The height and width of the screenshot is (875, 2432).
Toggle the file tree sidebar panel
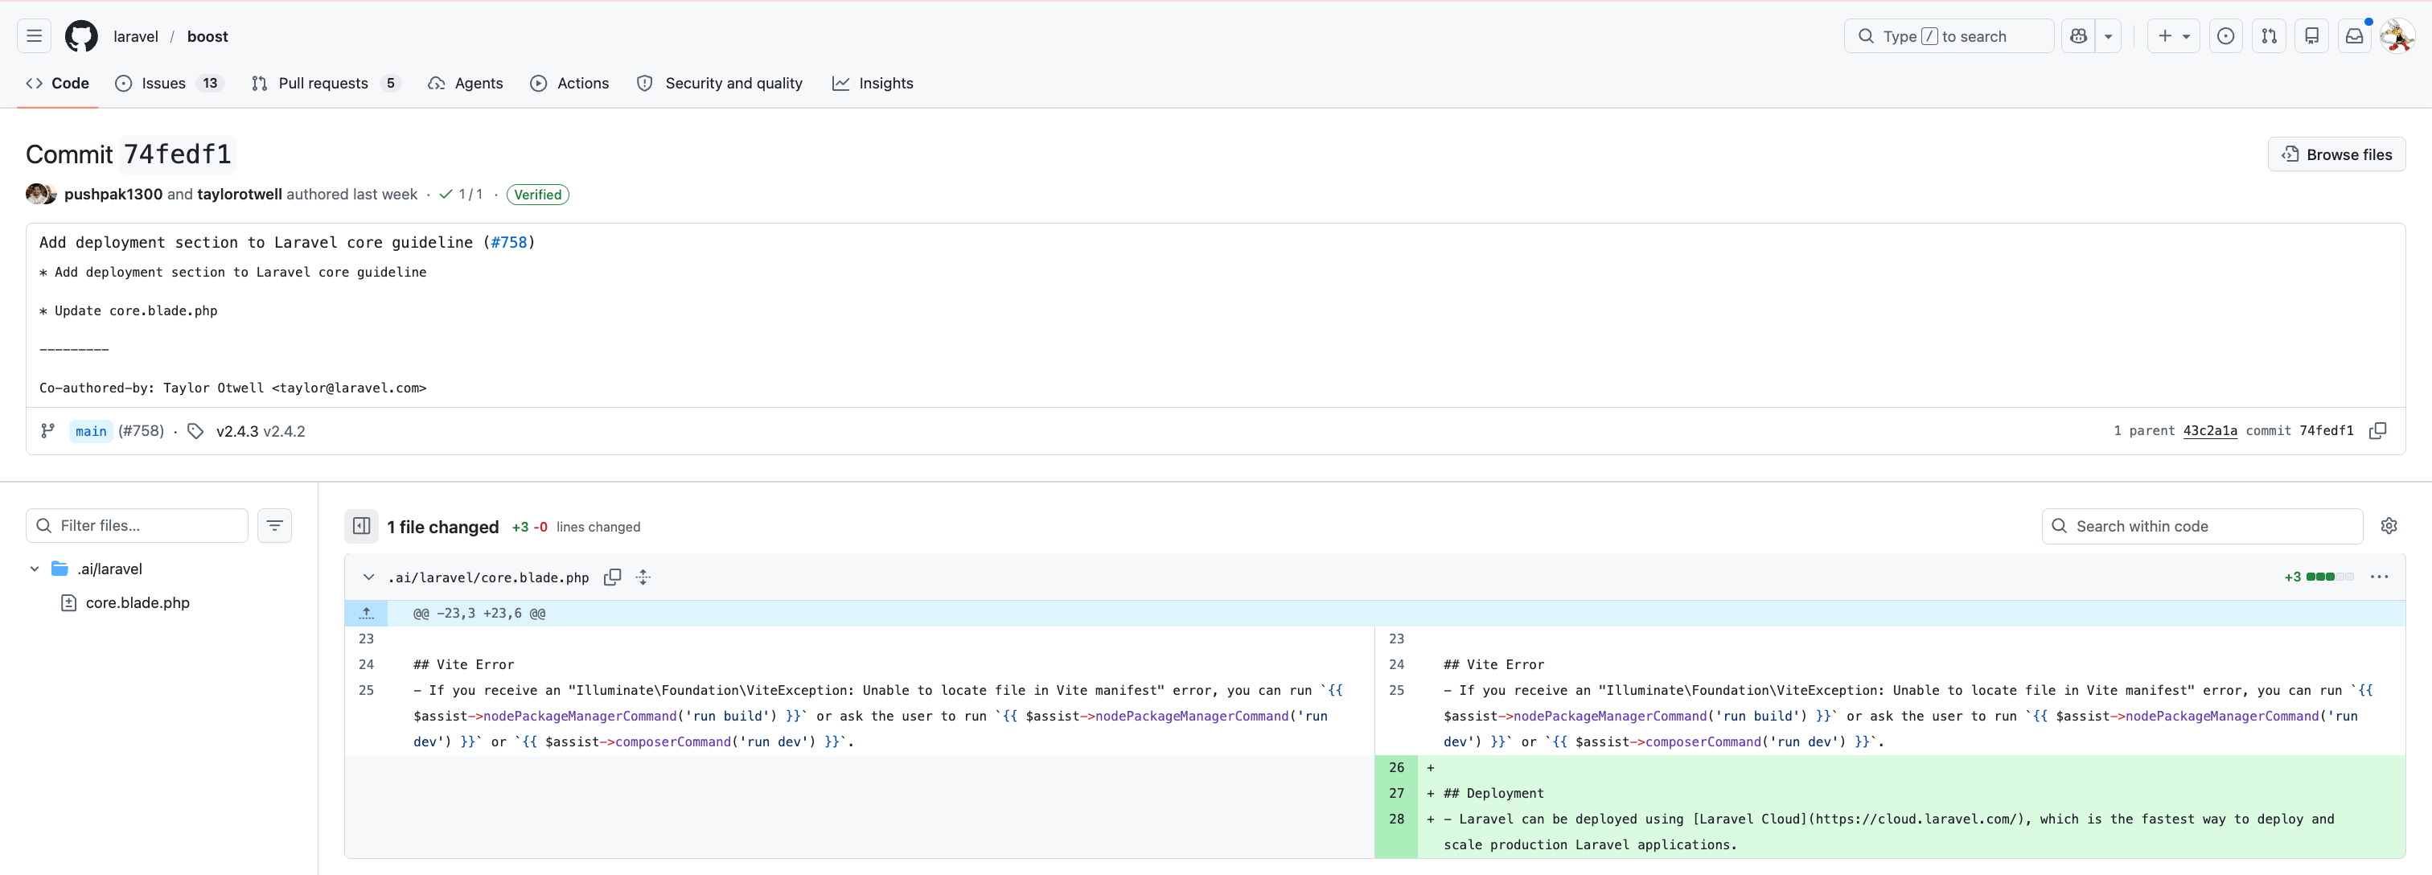tap(362, 526)
